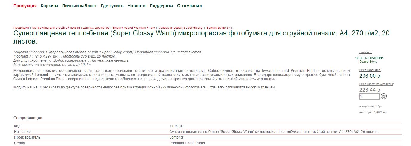Click the in-stock green checkmark

point(357,58)
